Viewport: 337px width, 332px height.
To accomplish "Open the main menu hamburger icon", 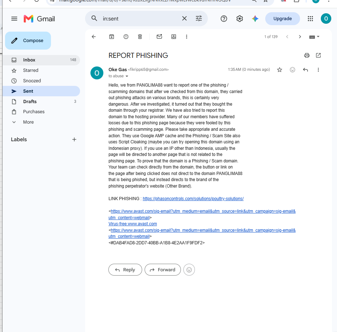I will click(x=14, y=19).
